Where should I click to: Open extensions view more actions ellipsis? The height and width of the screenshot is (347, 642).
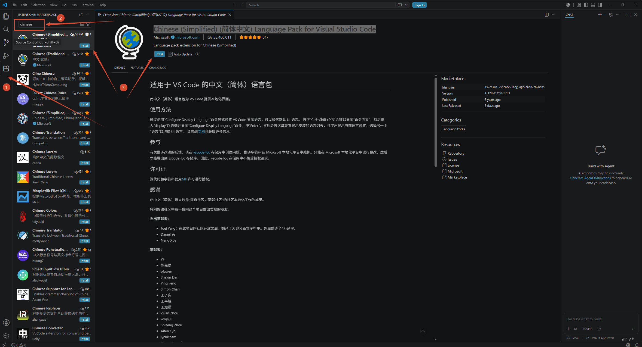(88, 15)
